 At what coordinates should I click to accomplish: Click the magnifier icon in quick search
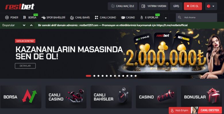(x=179, y=18)
